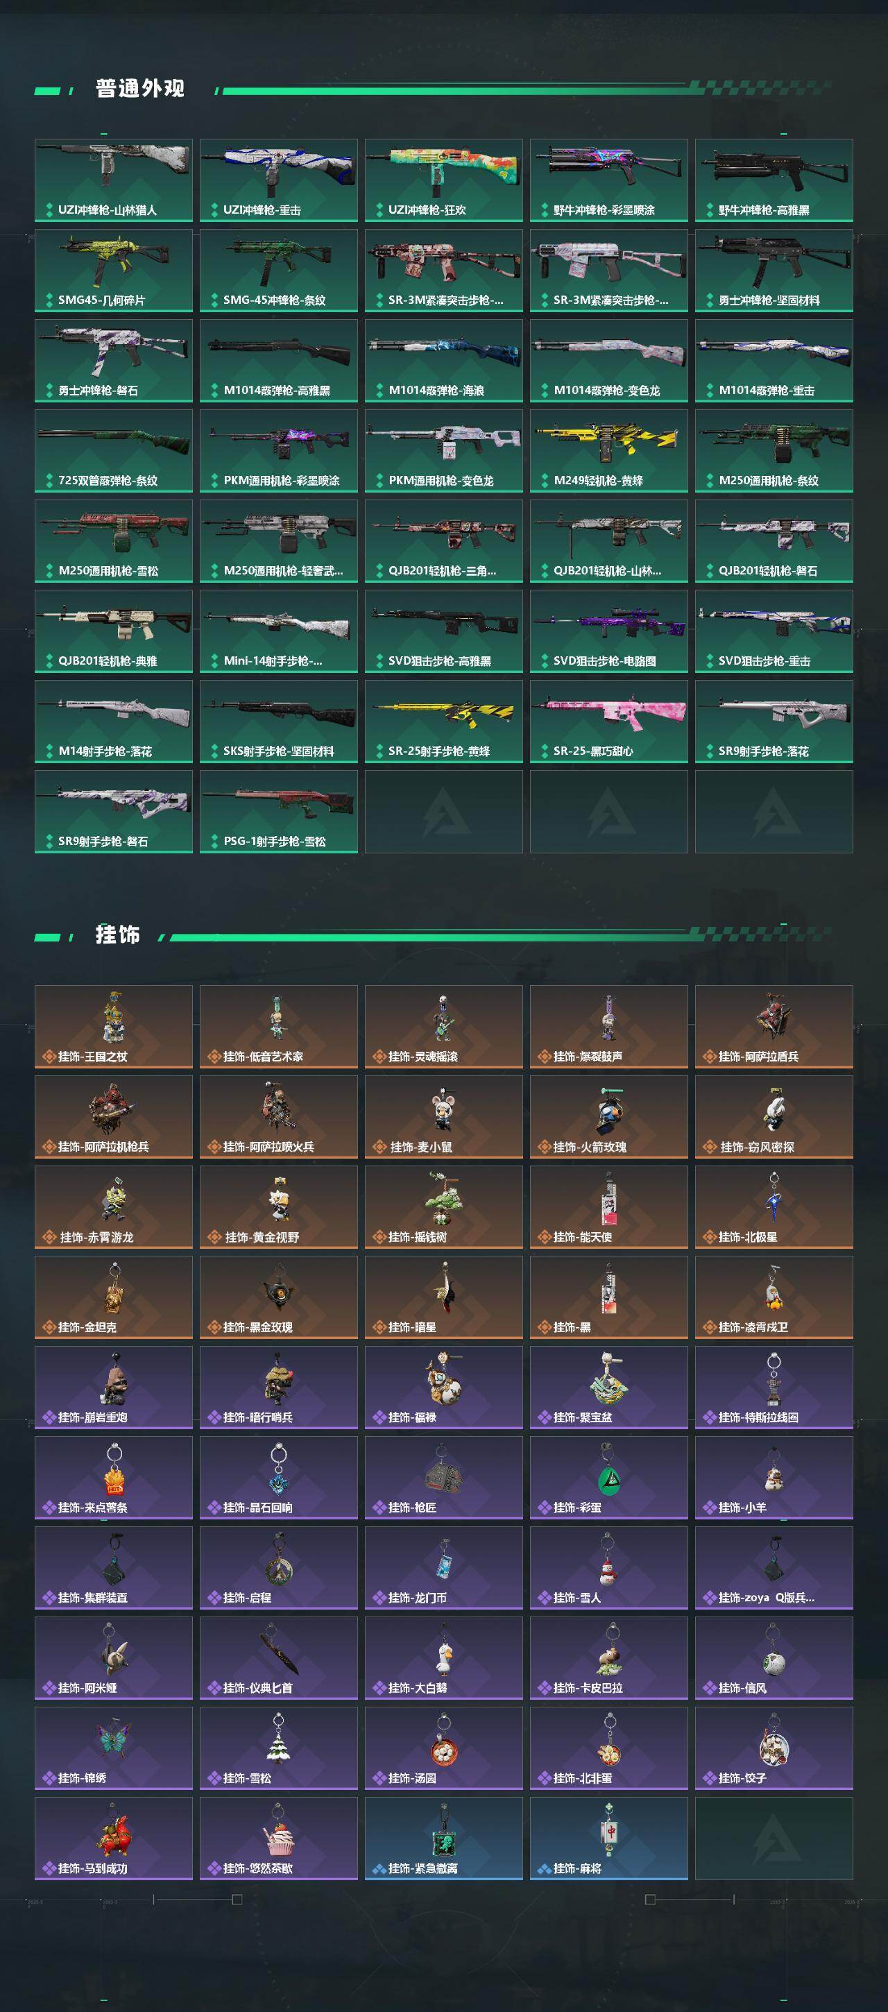Select the 挂饰-麻将 mahjong tile charm
The width and height of the screenshot is (888, 2012).
click(608, 1838)
